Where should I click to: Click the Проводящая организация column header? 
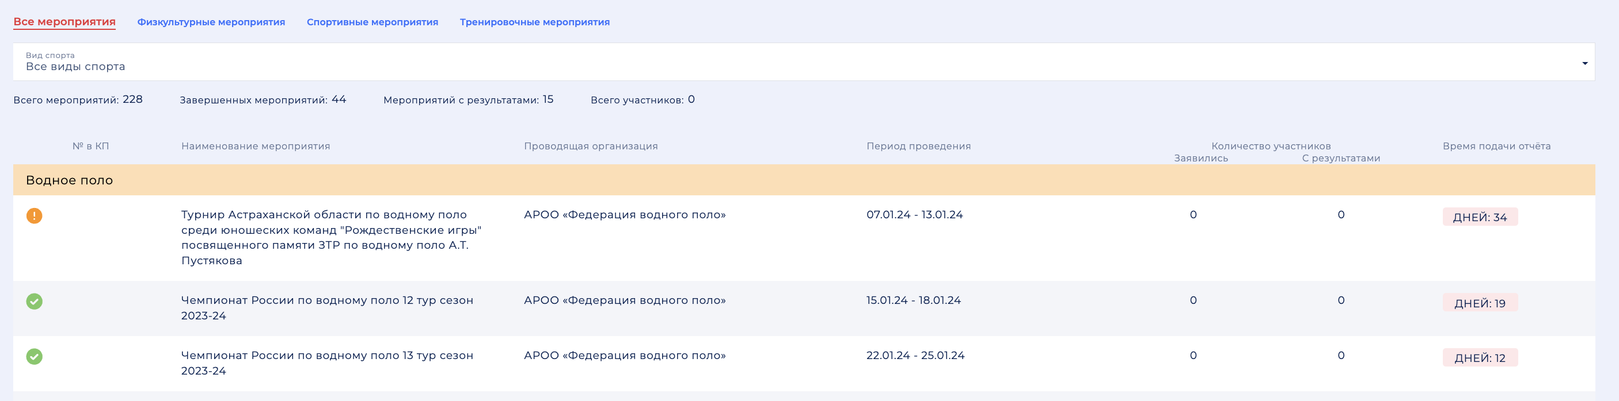pyautogui.click(x=591, y=146)
